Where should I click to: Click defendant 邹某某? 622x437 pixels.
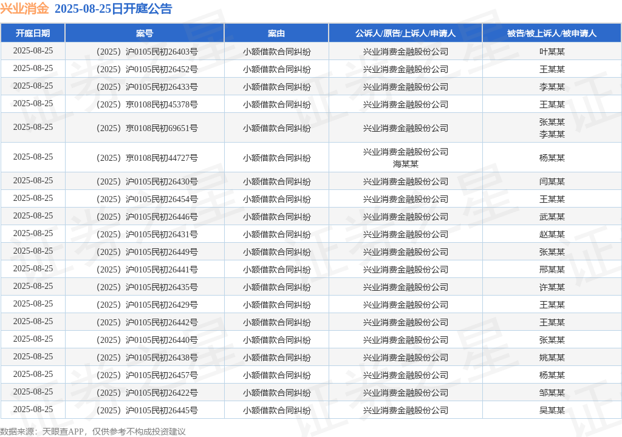[x=552, y=393]
